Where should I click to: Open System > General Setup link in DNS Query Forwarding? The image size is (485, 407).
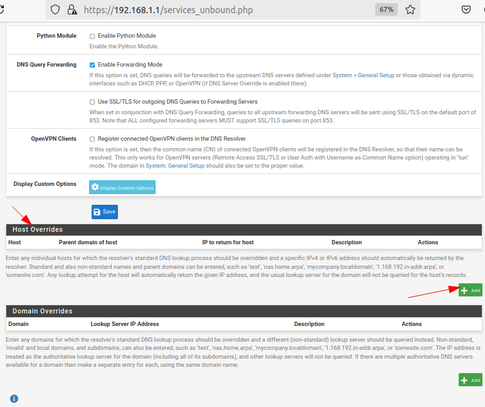pos(363,75)
